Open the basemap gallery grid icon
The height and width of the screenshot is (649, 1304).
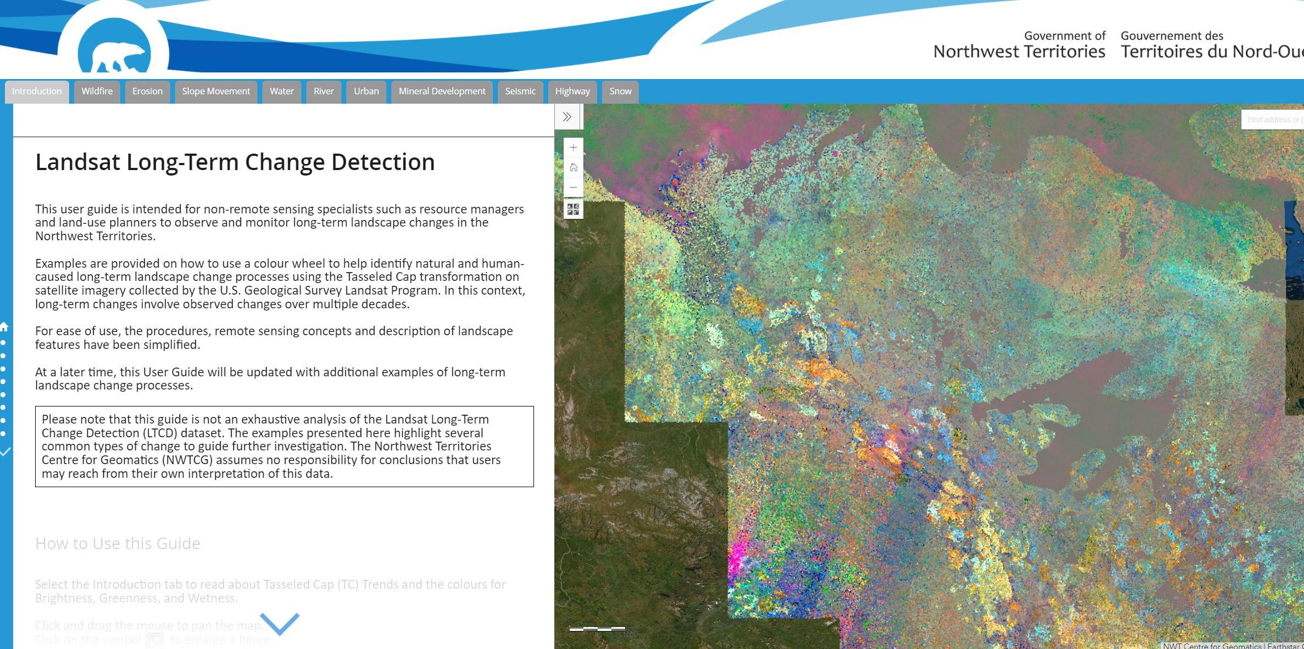click(574, 210)
